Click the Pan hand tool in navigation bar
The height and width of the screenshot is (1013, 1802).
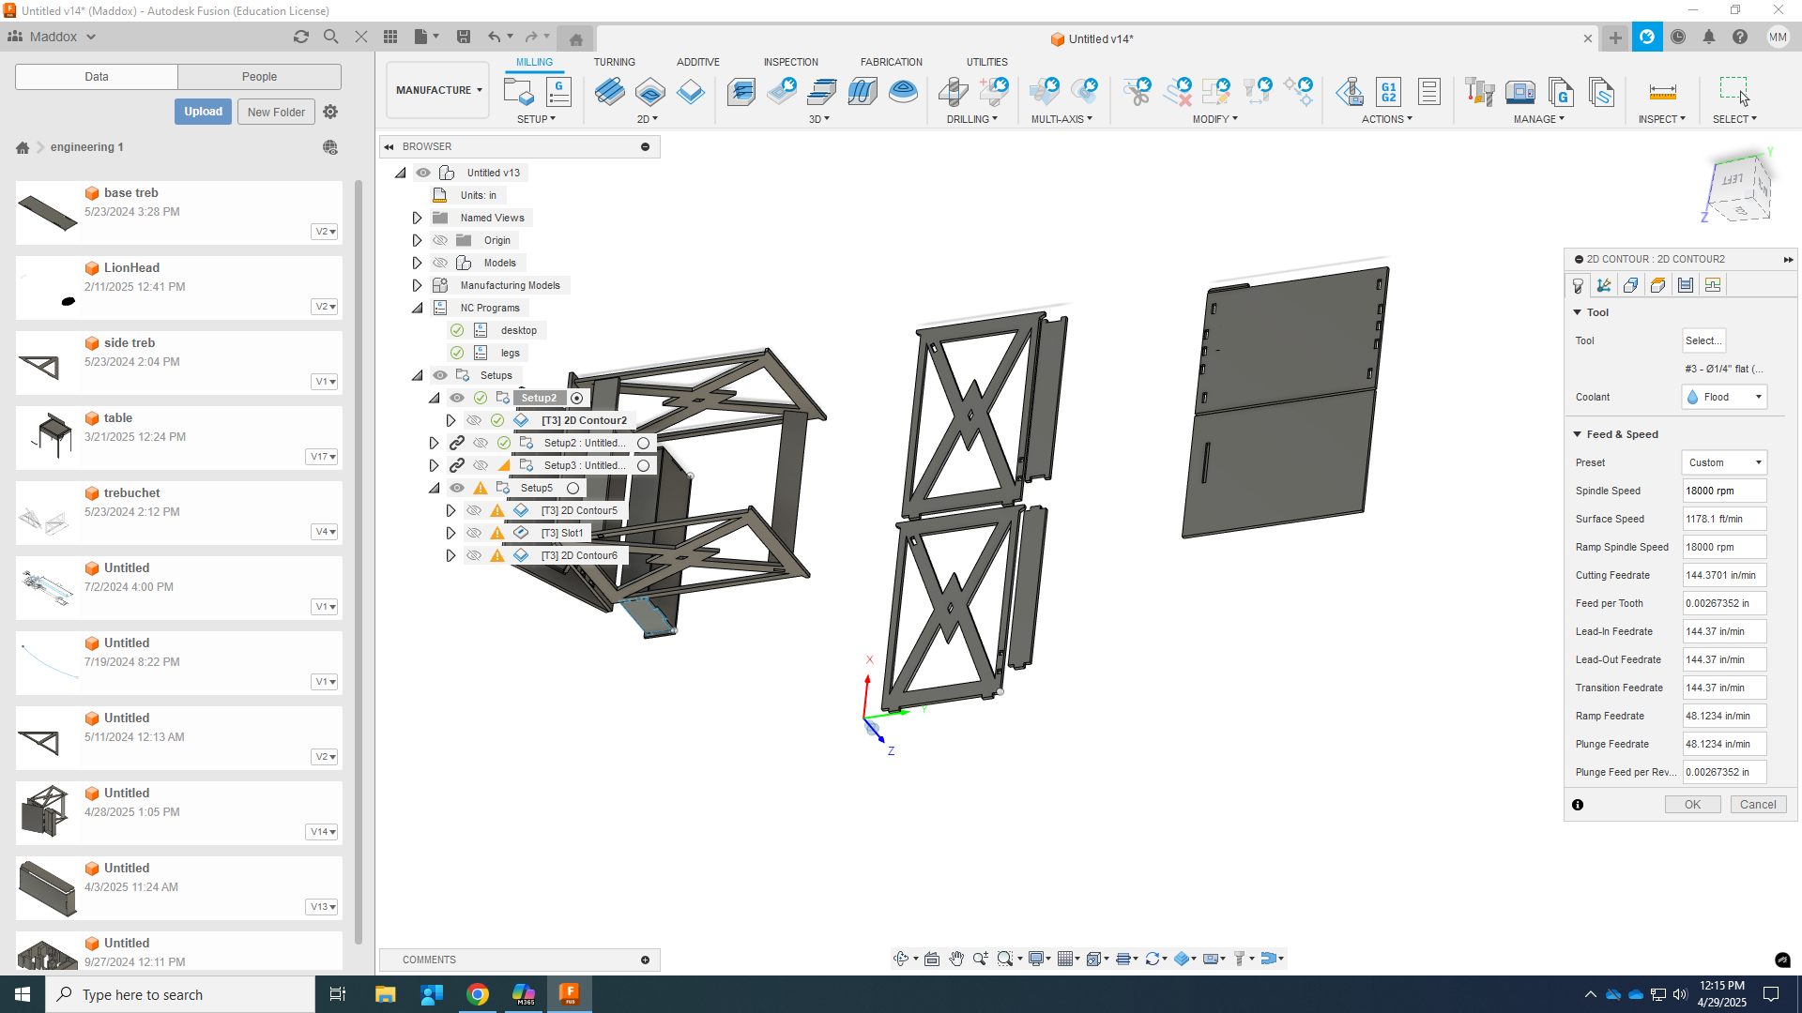955,959
